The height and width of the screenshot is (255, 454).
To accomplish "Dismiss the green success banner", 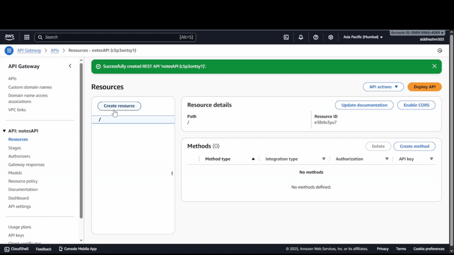I will (x=434, y=66).
